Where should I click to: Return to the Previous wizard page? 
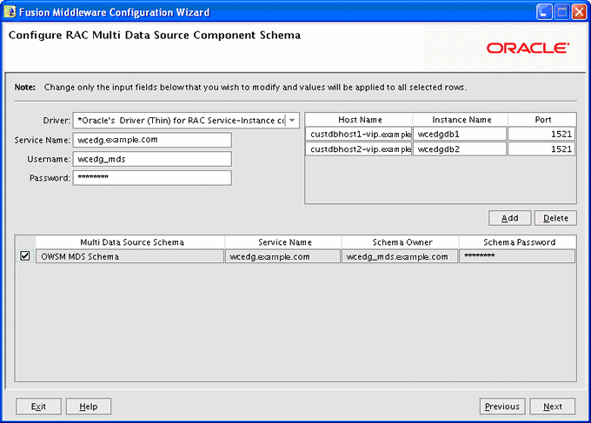coord(502,406)
